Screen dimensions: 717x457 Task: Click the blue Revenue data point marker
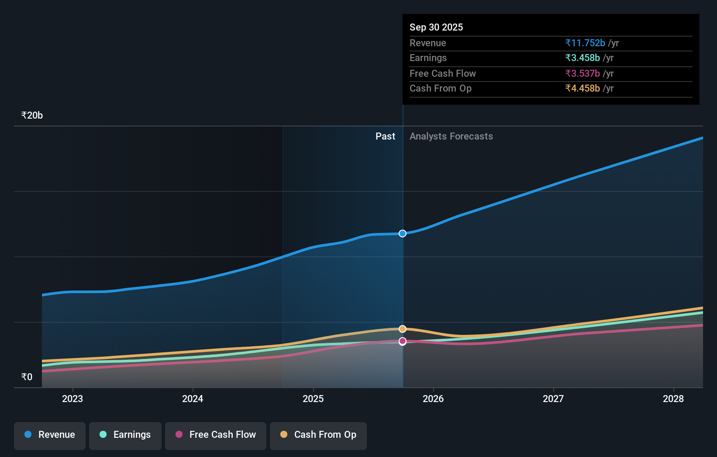(402, 233)
